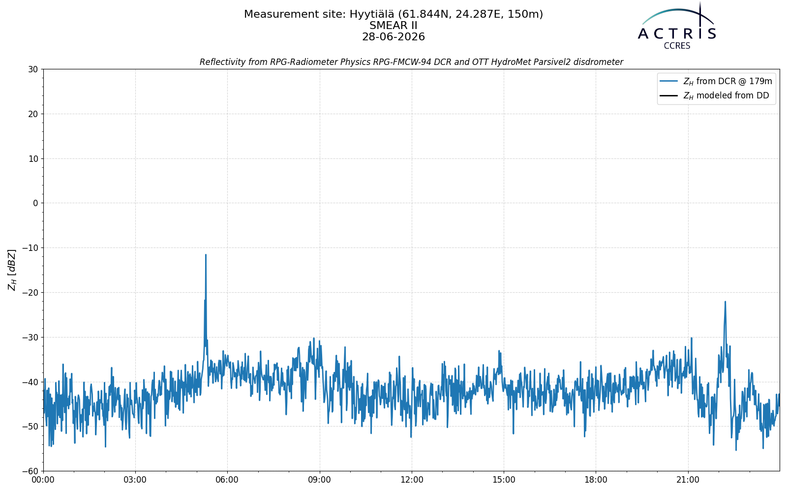Image resolution: width=787 pixels, height=492 pixels.
Task: Click the reflectivity spike peak after 21:00
Action: pyautogui.click(x=725, y=302)
